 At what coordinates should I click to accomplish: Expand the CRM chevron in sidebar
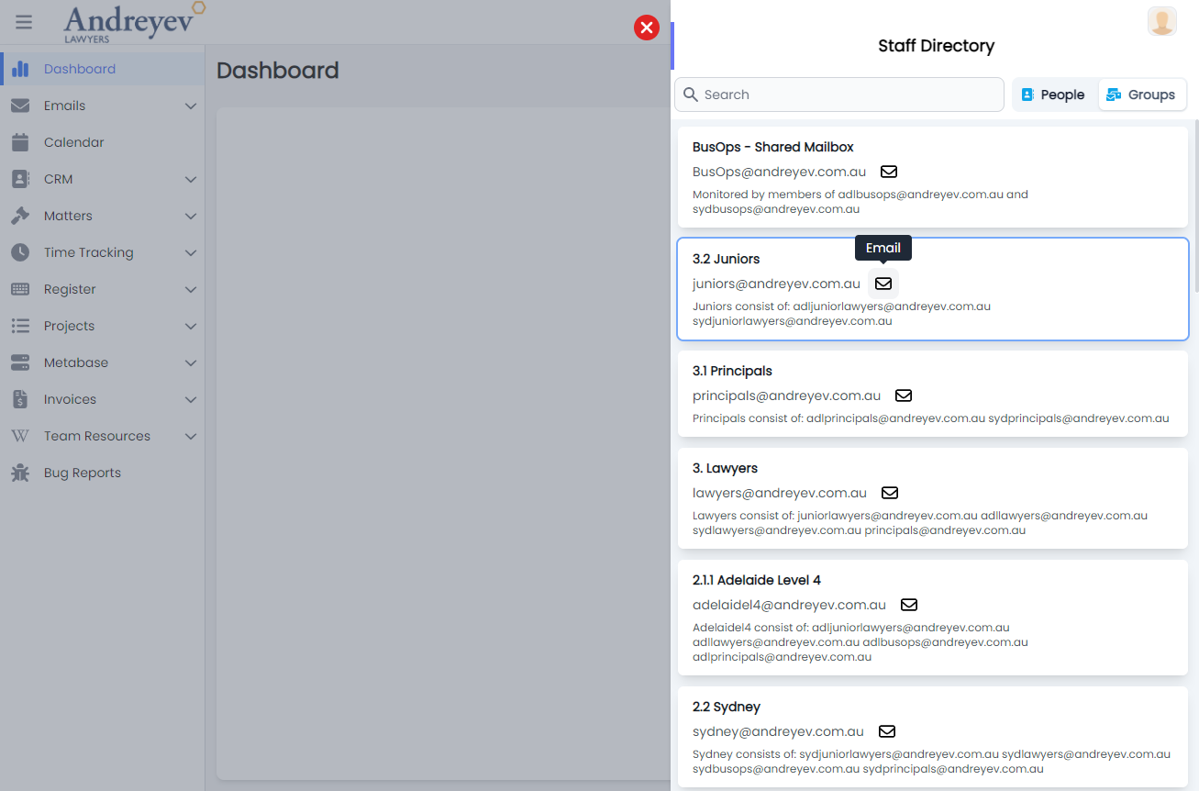(191, 179)
